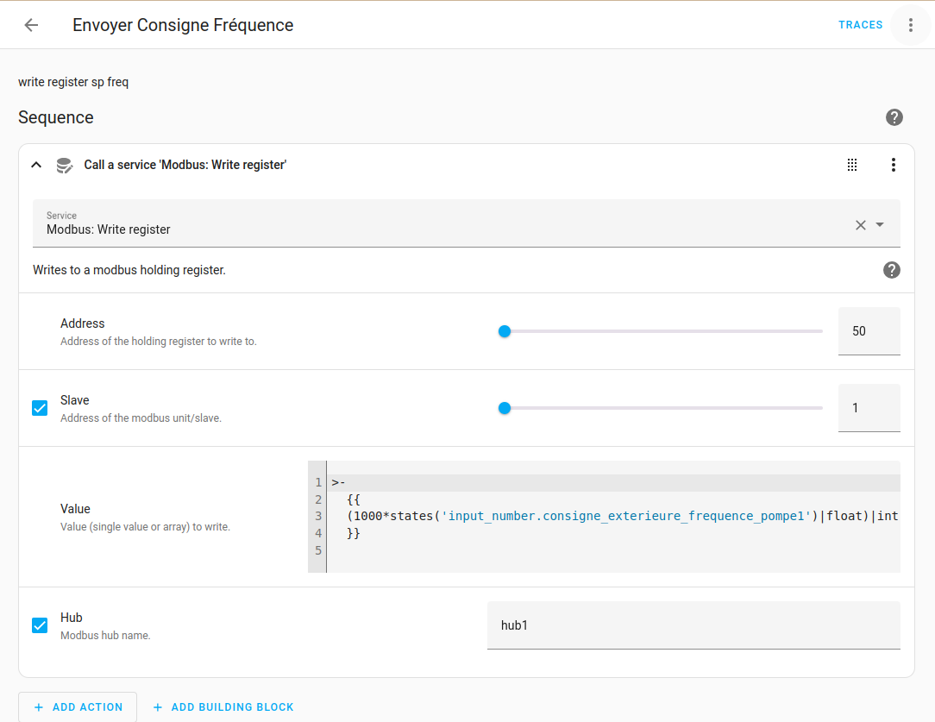Click the back arrow to leave the script editor
This screenshot has width=935, height=722.
point(30,25)
